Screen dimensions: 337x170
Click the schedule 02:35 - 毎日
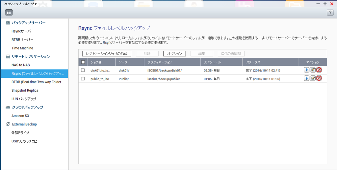[x=212, y=71]
